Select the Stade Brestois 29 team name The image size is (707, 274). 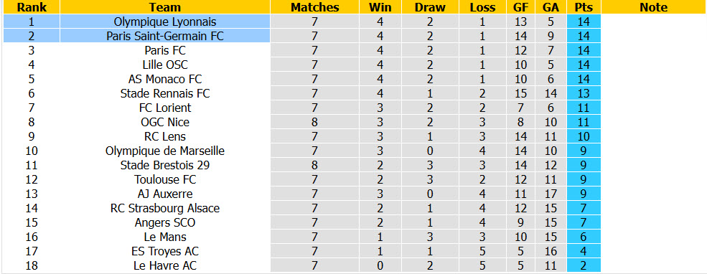tap(165, 165)
